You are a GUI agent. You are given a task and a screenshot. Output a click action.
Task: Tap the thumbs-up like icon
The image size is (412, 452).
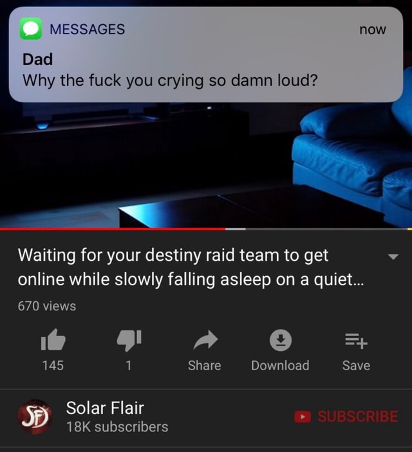coord(53,340)
